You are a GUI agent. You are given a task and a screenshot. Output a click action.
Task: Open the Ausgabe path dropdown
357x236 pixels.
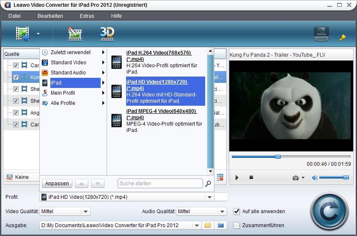coord(197,225)
